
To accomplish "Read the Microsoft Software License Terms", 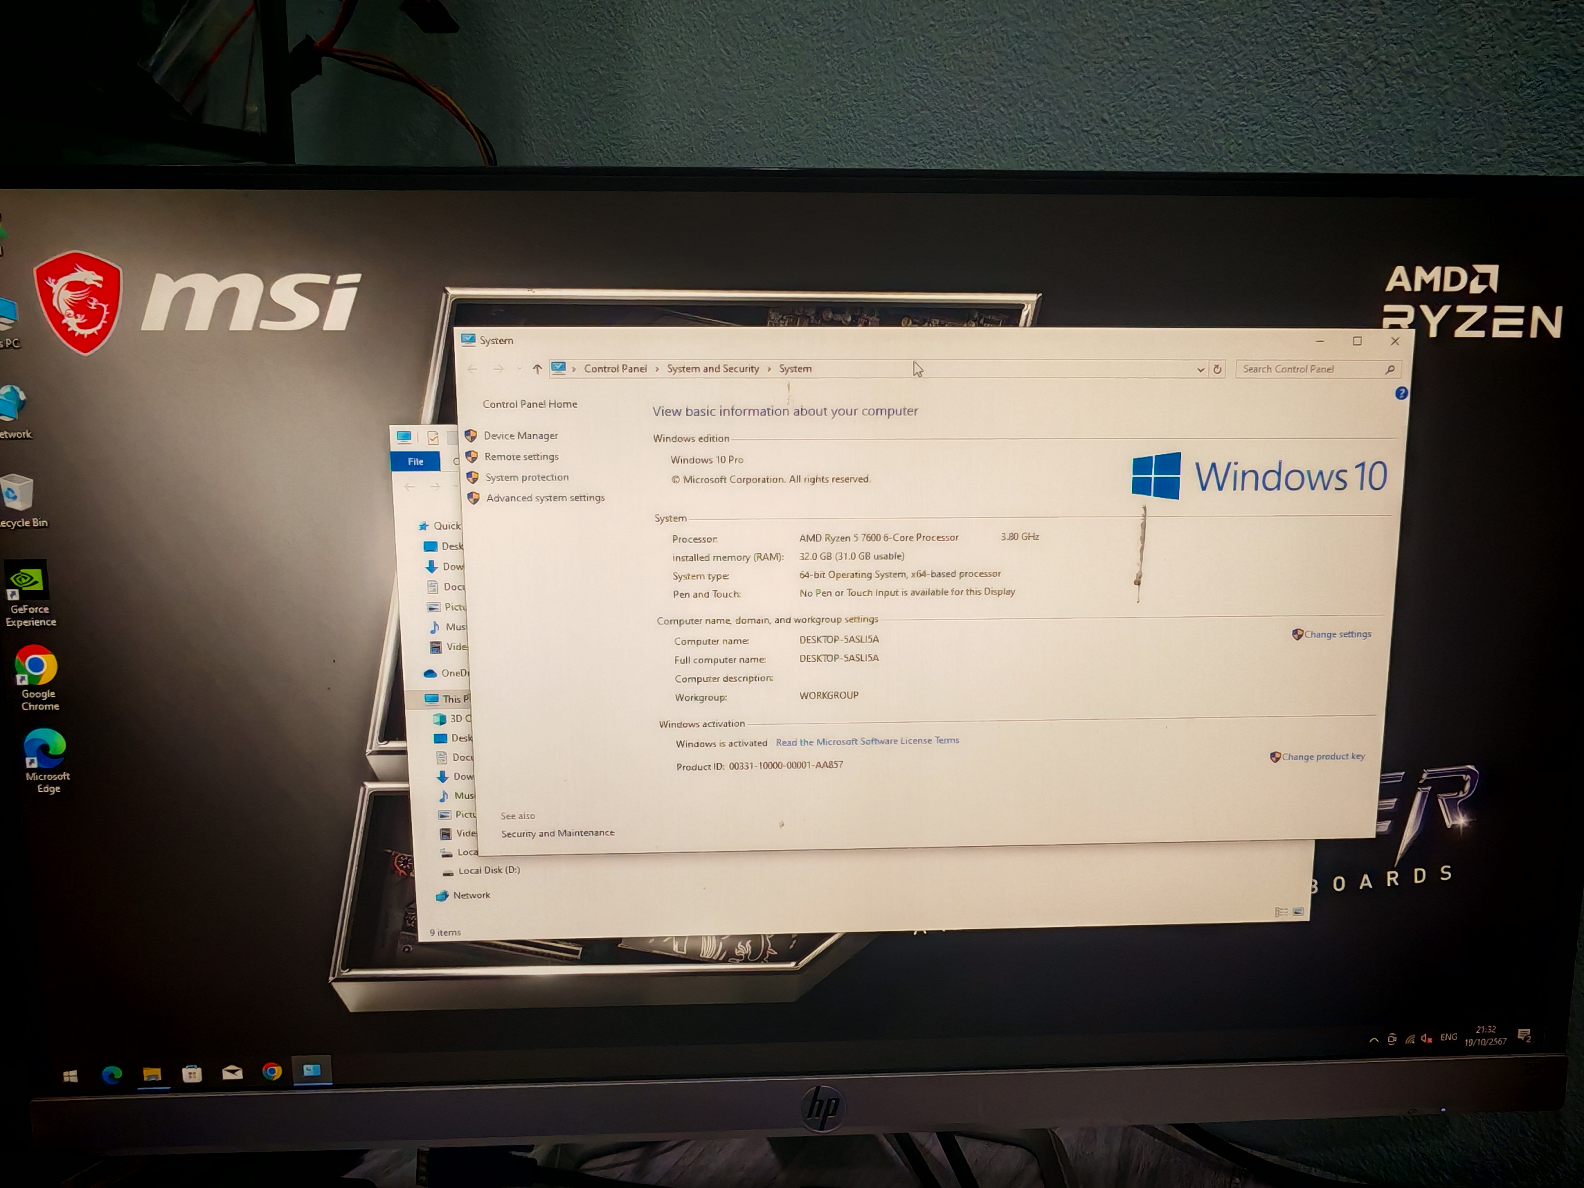I will coord(867,741).
